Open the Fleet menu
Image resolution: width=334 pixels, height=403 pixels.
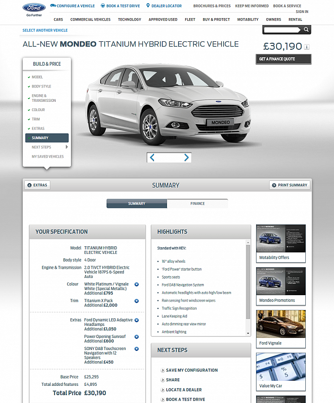pyautogui.click(x=190, y=20)
